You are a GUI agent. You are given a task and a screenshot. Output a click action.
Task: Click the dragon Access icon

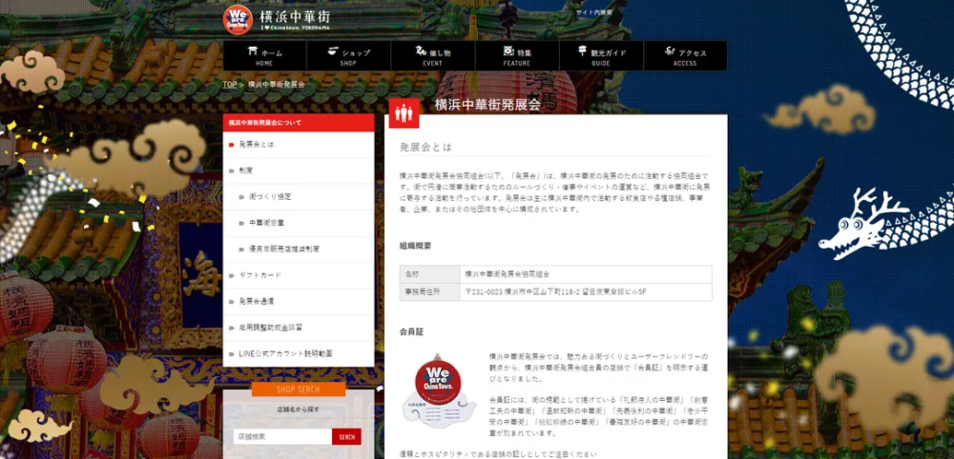point(671,51)
